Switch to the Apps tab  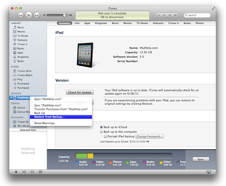[87, 23]
